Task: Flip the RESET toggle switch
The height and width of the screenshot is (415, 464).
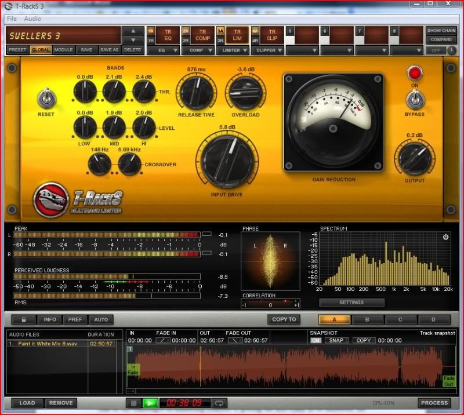Action: tap(46, 98)
